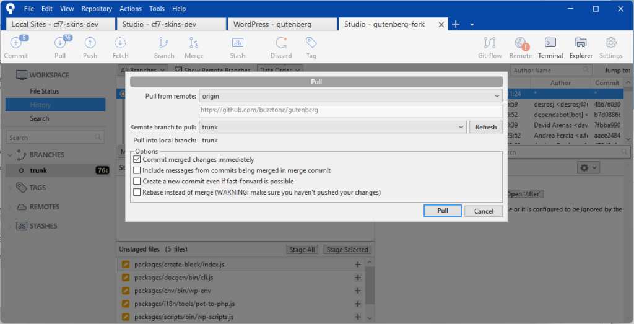Enable Rebase instead of merge option

137,193
